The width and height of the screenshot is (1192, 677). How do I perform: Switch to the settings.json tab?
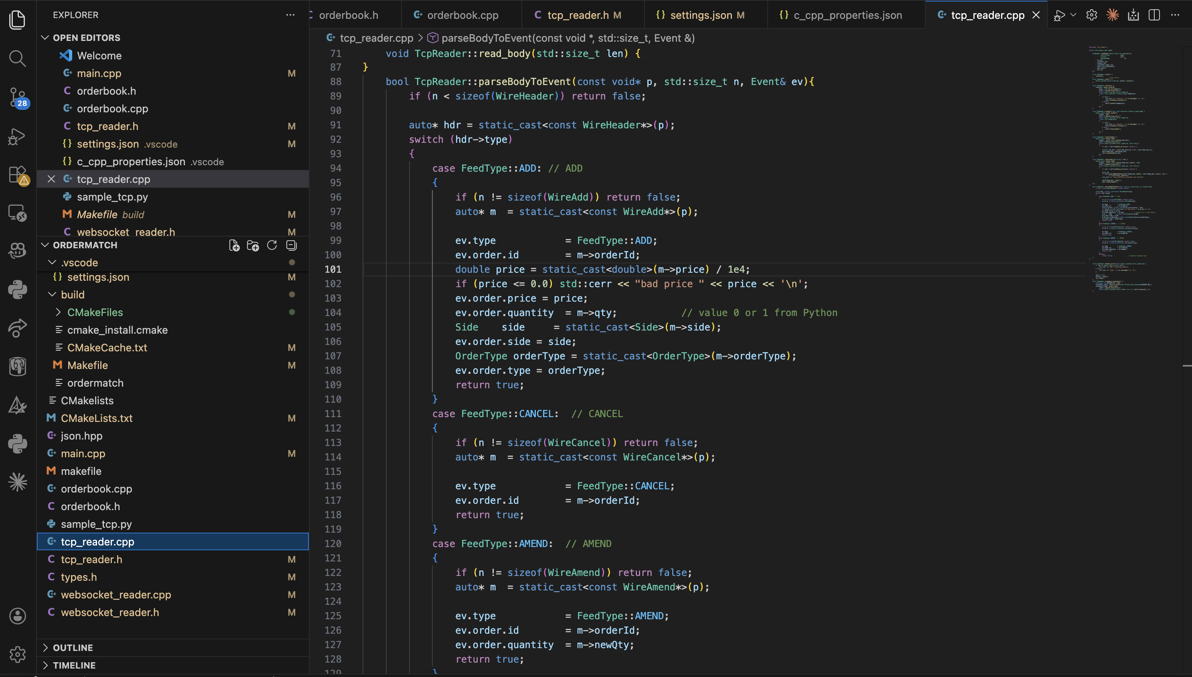pos(701,15)
